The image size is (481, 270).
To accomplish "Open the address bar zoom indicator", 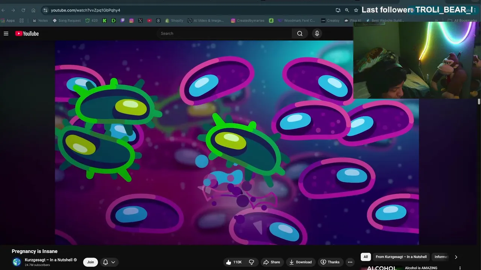I will (347, 10).
